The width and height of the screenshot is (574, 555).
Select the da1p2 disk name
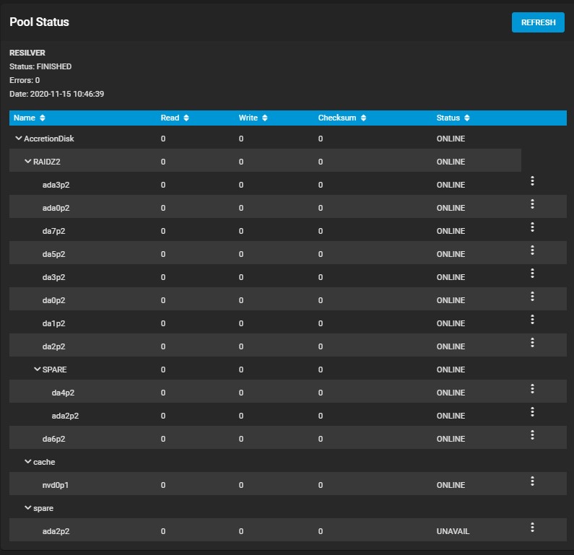[x=54, y=323]
